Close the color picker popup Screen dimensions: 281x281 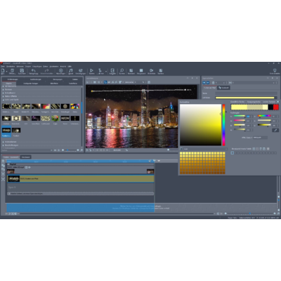277,102
